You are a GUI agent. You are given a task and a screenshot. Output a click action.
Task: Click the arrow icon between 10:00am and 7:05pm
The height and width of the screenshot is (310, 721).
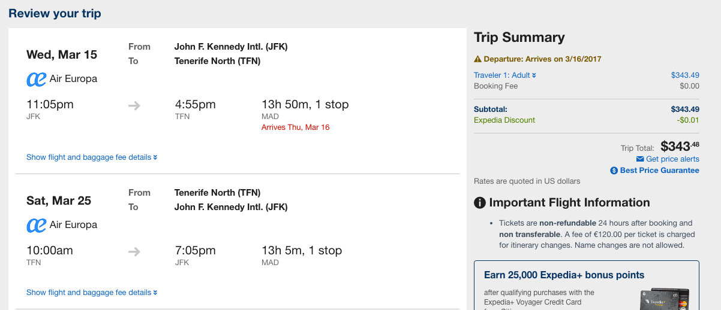point(134,252)
